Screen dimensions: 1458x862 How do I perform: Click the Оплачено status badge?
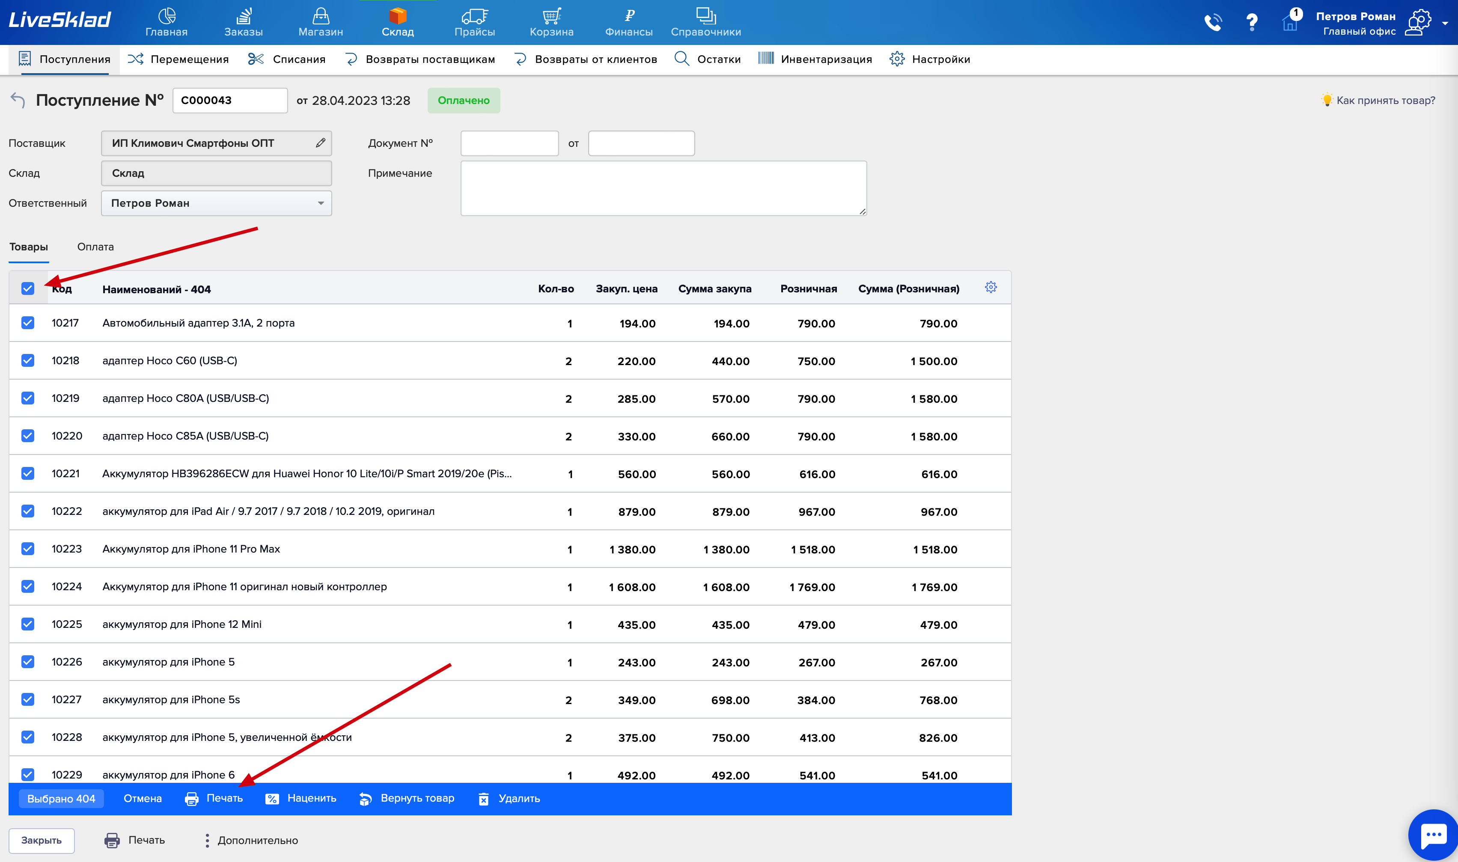point(464,101)
